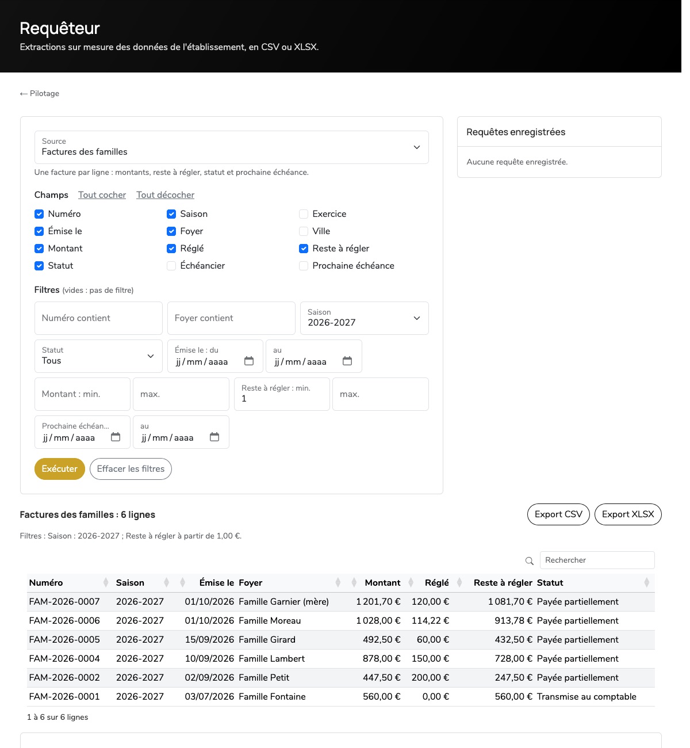This screenshot has width=690, height=748.
Task: Click the FAM-2026-0004 row number
Action: pos(64,659)
